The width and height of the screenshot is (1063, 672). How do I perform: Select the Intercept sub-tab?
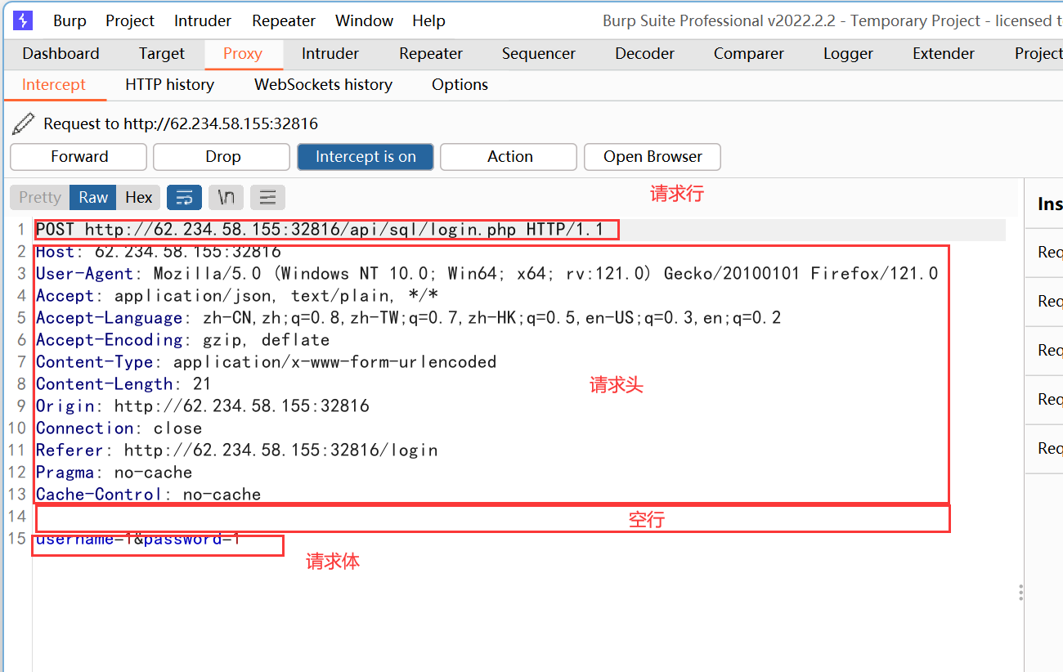coord(54,85)
